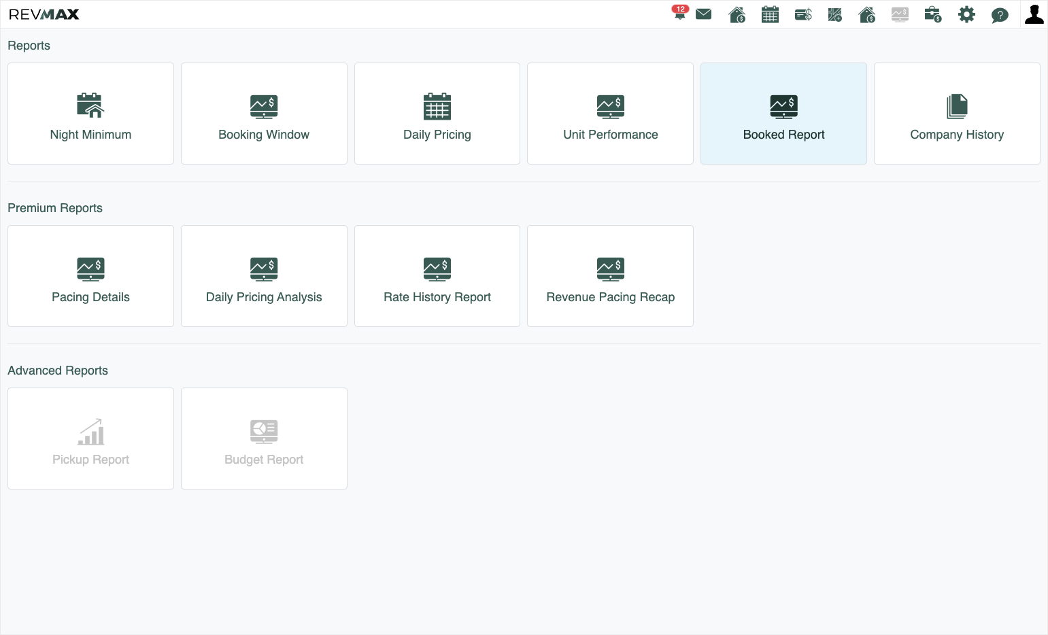The height and width of the screenshot is (635, 1048).
Task: Click the grayed Budget Report card
Action: 264,439
